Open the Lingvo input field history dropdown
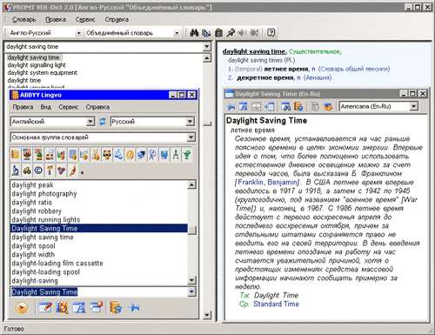The image size is (435, 335). coord(191,291)
